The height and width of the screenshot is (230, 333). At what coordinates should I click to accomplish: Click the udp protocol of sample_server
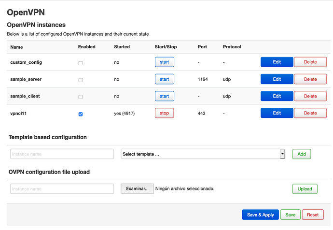tap(227, 79)
